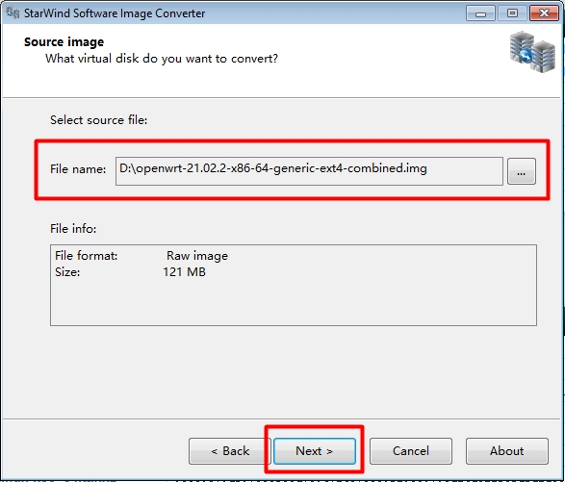
Task: Click the 'File name:' label
Action: [x=78, y=169]
